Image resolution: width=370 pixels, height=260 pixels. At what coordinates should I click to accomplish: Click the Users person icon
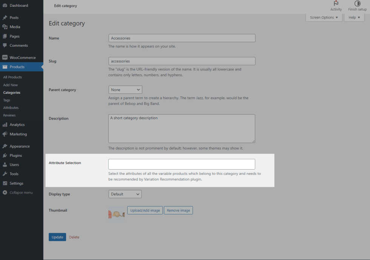point(5,165)
